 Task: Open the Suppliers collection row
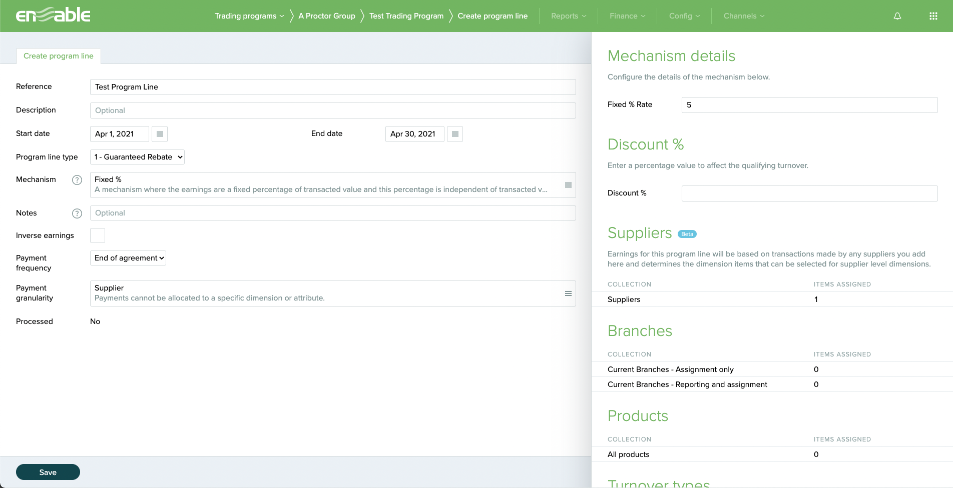772,299
